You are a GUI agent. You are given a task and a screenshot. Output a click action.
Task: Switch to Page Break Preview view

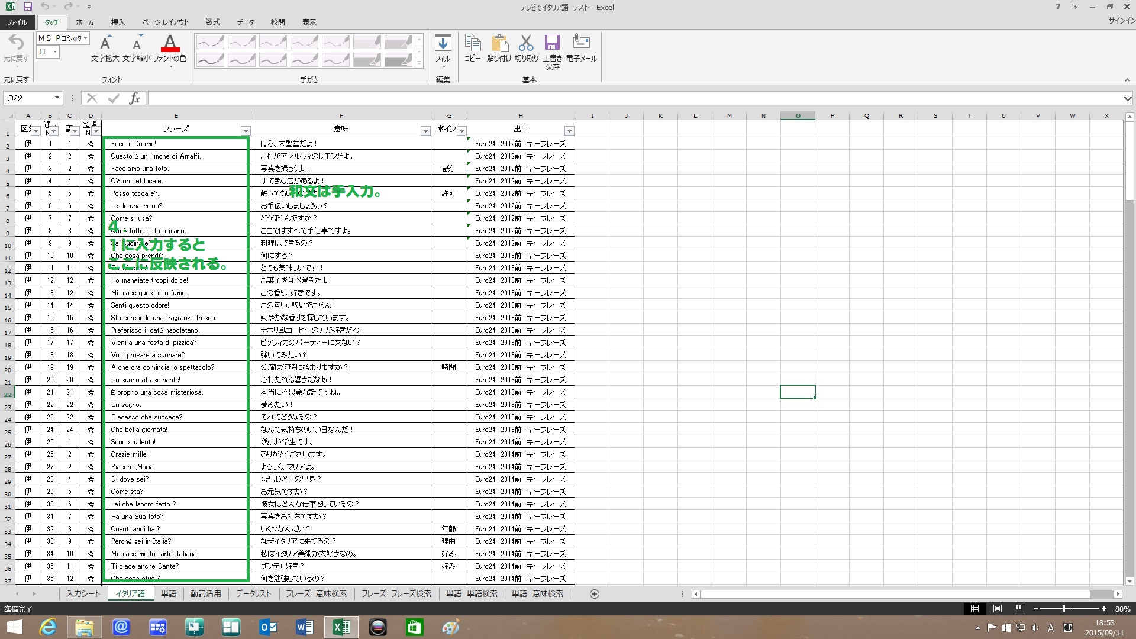pos(1019,609)
